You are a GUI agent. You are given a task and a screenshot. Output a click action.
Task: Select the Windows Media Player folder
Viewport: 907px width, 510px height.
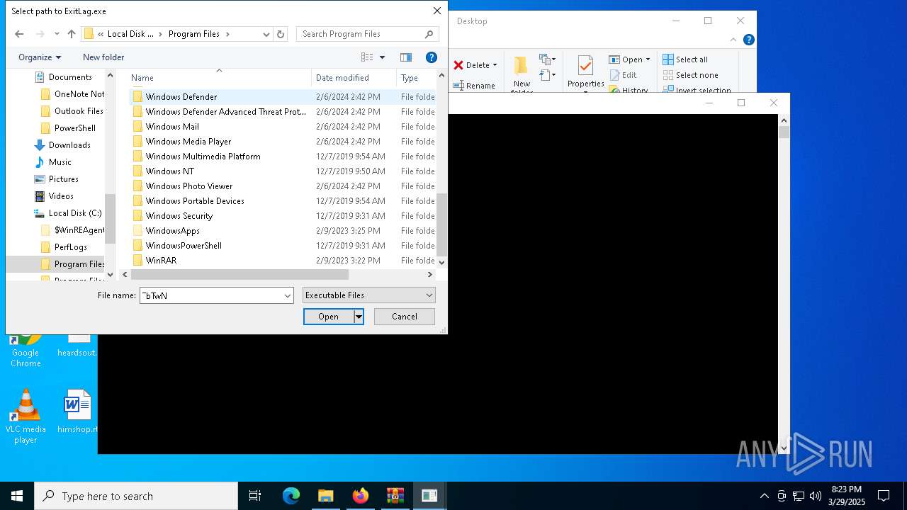[x=188, y=142]
